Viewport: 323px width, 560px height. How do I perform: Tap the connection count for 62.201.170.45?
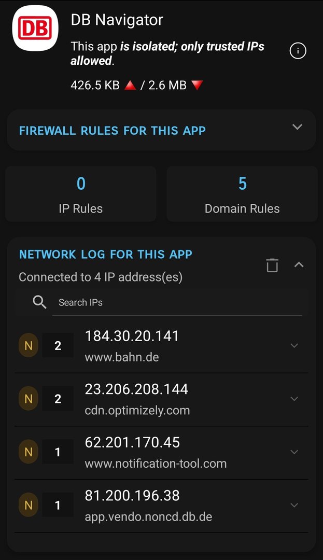[58, 452]
